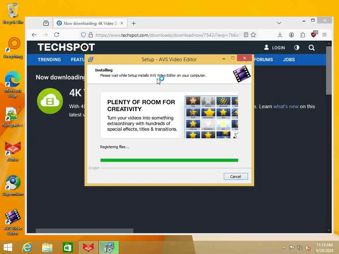
Task: Click the page vertical scrollbar thumb
Action: tap(329, 70)
